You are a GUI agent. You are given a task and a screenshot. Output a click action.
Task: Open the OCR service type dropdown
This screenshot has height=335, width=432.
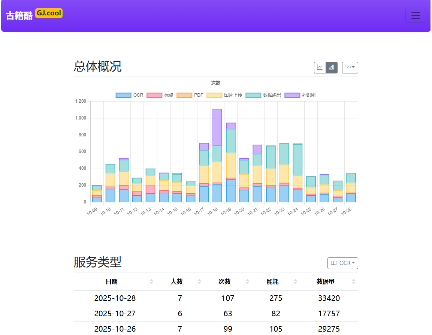[343, 263]
